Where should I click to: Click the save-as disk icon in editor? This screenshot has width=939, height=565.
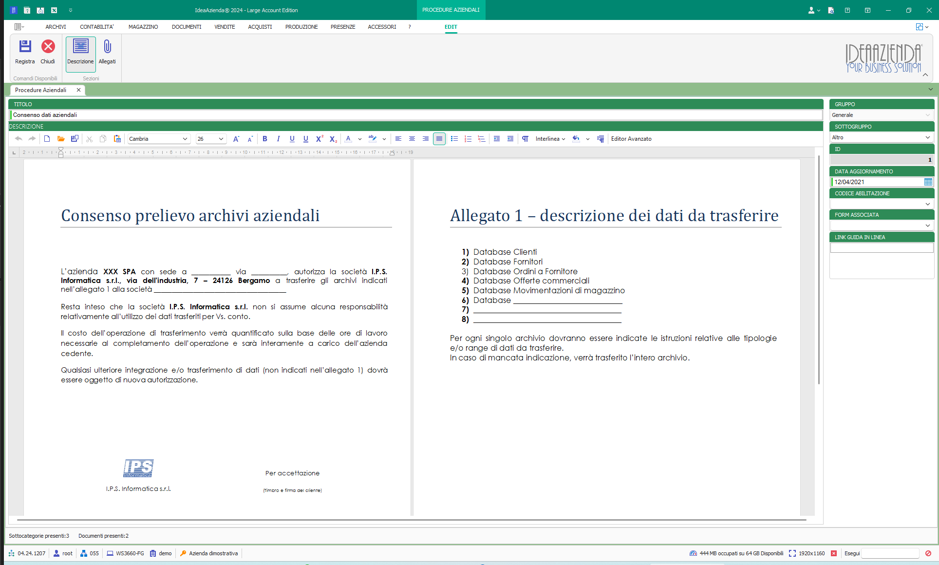[x=75, y=139]
